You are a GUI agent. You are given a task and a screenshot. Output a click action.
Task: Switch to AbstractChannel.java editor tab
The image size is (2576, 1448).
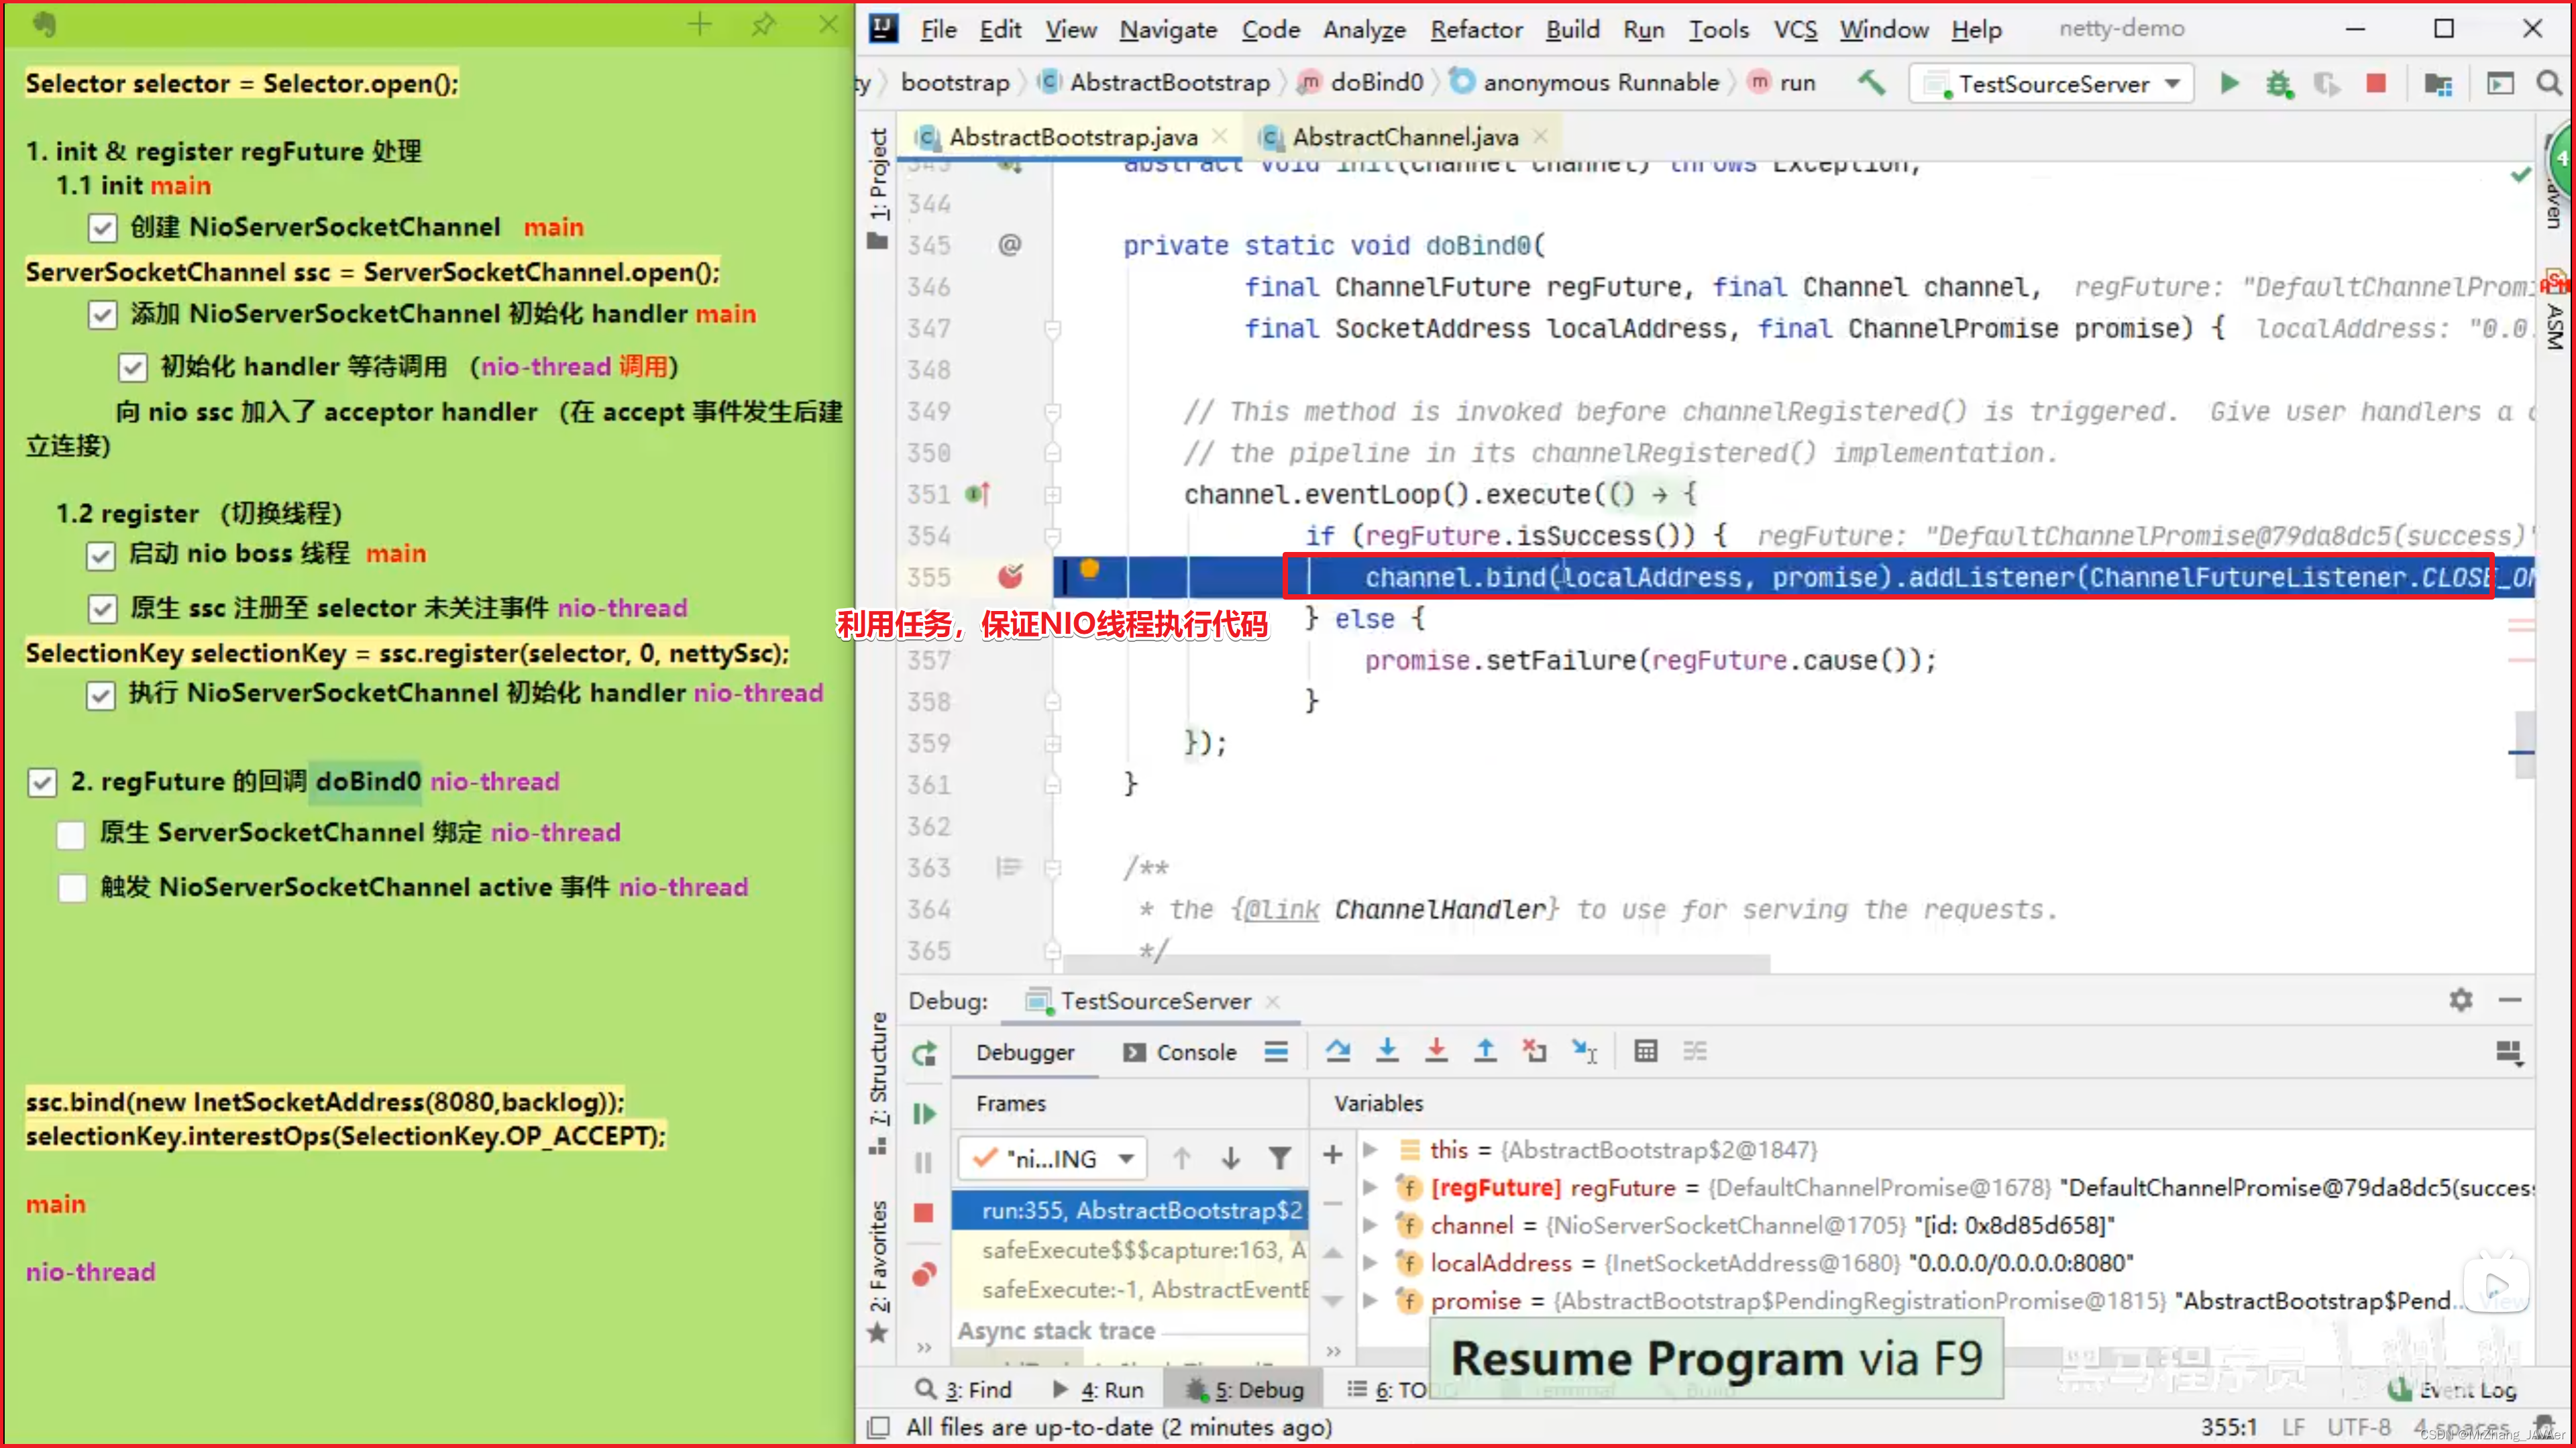tap(1404, 137)
